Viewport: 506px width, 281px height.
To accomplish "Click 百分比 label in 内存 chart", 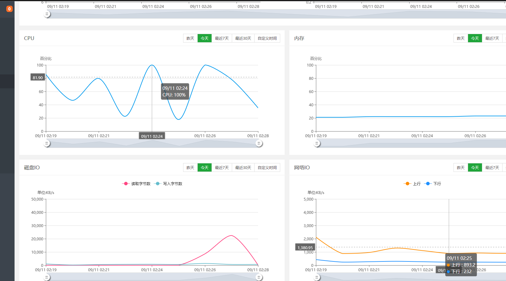I will pyautogui.click(x=316, y=59).
